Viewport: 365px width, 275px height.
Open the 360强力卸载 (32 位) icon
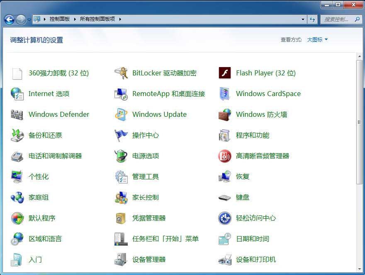(x=17, y=73)
